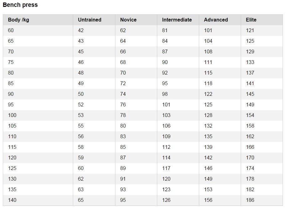Select Advanced value 122 in the 90 kg row
Image resolution: width=287 pixels, height=209 pixels.
pos(208,94)
